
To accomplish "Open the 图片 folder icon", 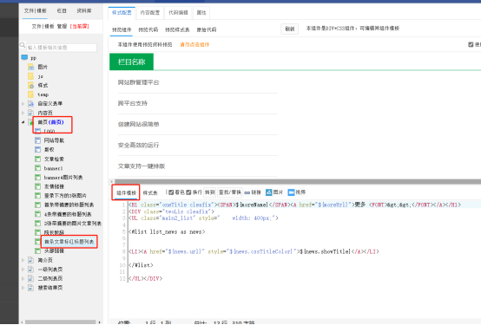I will [x=30, y=67].
